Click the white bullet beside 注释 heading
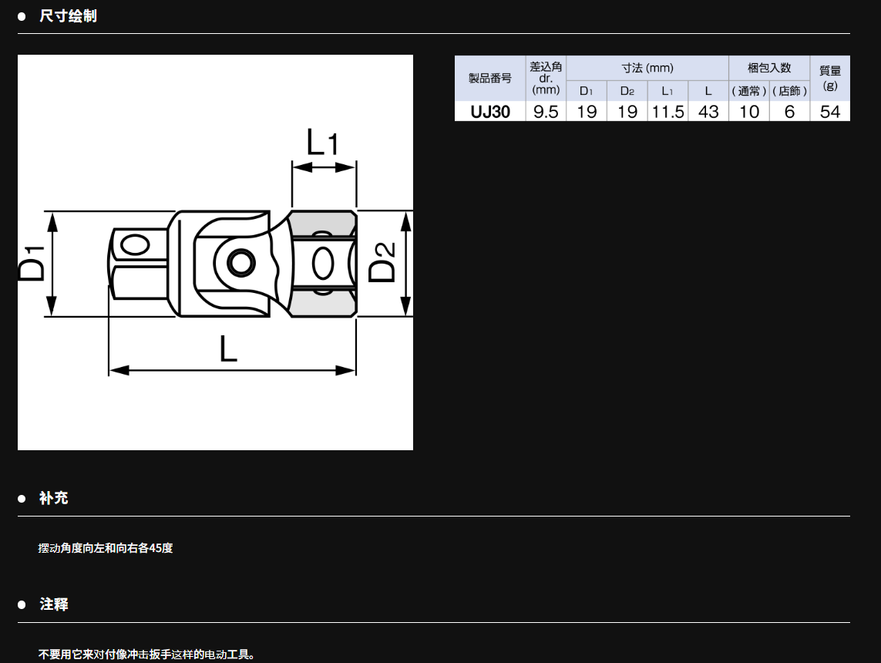 22,605
